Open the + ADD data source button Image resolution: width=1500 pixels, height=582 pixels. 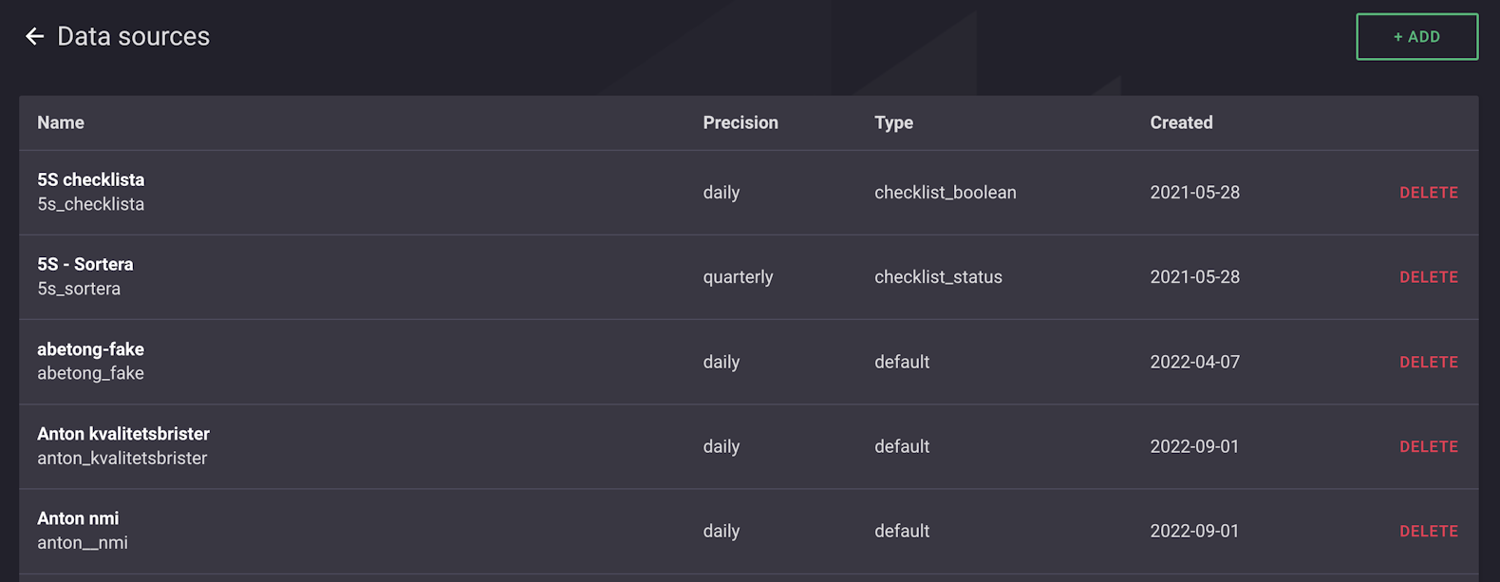(1416, 36)
